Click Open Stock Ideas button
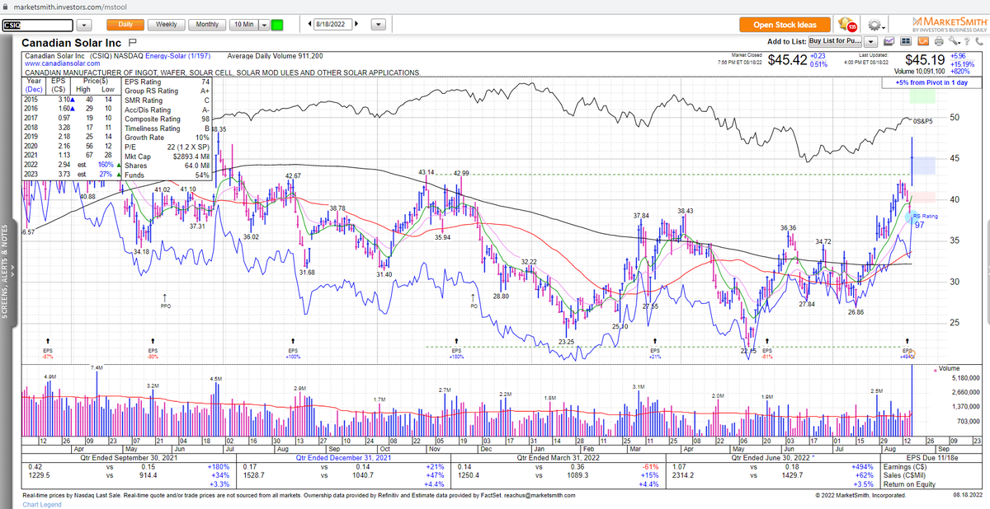Screen dimensions: 990x509 pos(785,25)
